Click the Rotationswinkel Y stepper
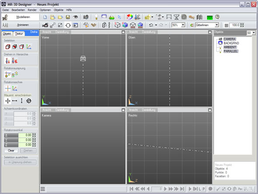The width and height of the screenshot is (258, 194). pyautogui.click(x=34, y=140)
